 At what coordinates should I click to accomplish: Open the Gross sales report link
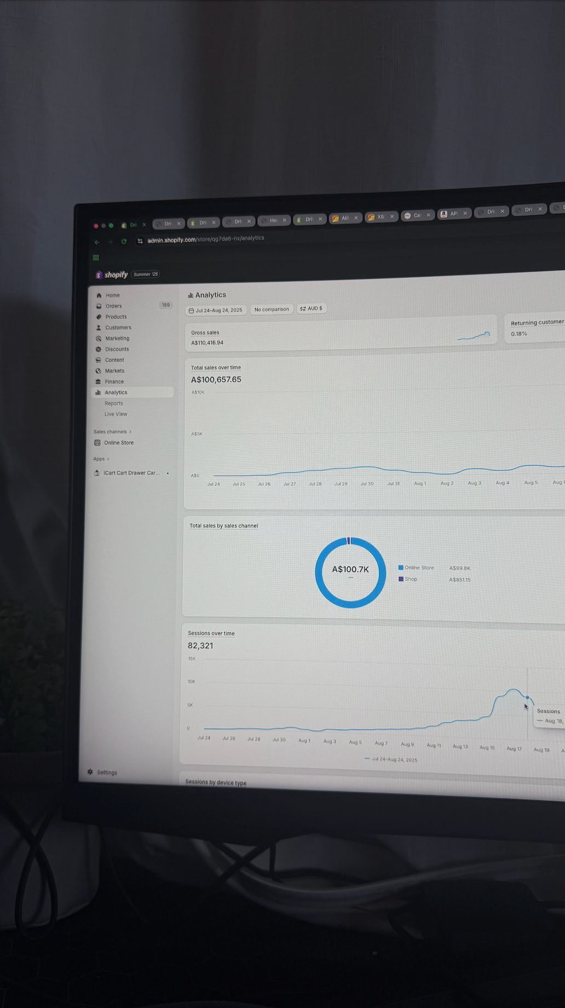click(x=205, y=333)
